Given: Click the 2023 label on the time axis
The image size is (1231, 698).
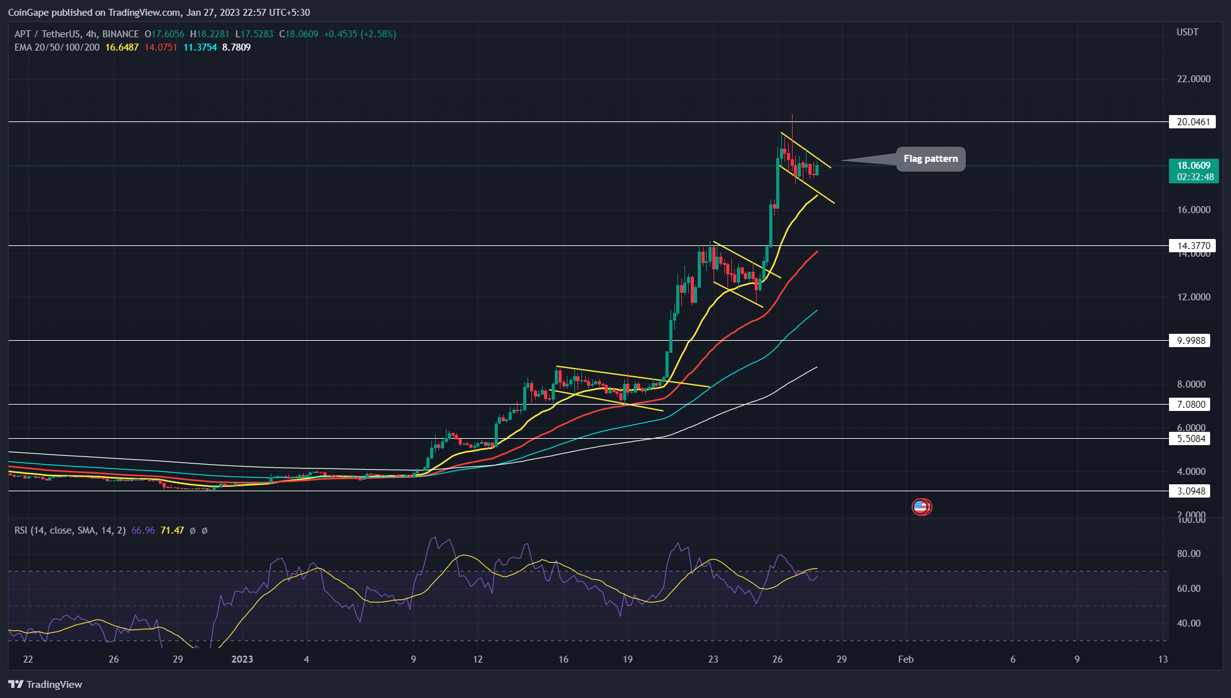Looking at the screenshot, I should click(x=242, y=659).
